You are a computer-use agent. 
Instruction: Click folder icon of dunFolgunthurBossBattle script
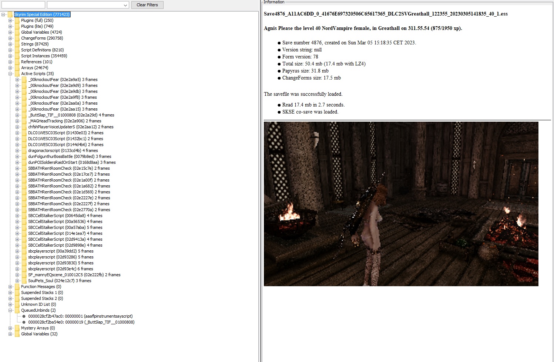24,156
